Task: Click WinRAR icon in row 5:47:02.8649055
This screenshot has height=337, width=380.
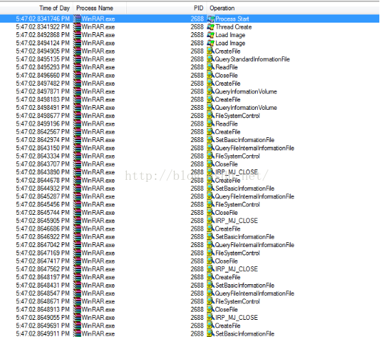Action: tap(77, 318)
